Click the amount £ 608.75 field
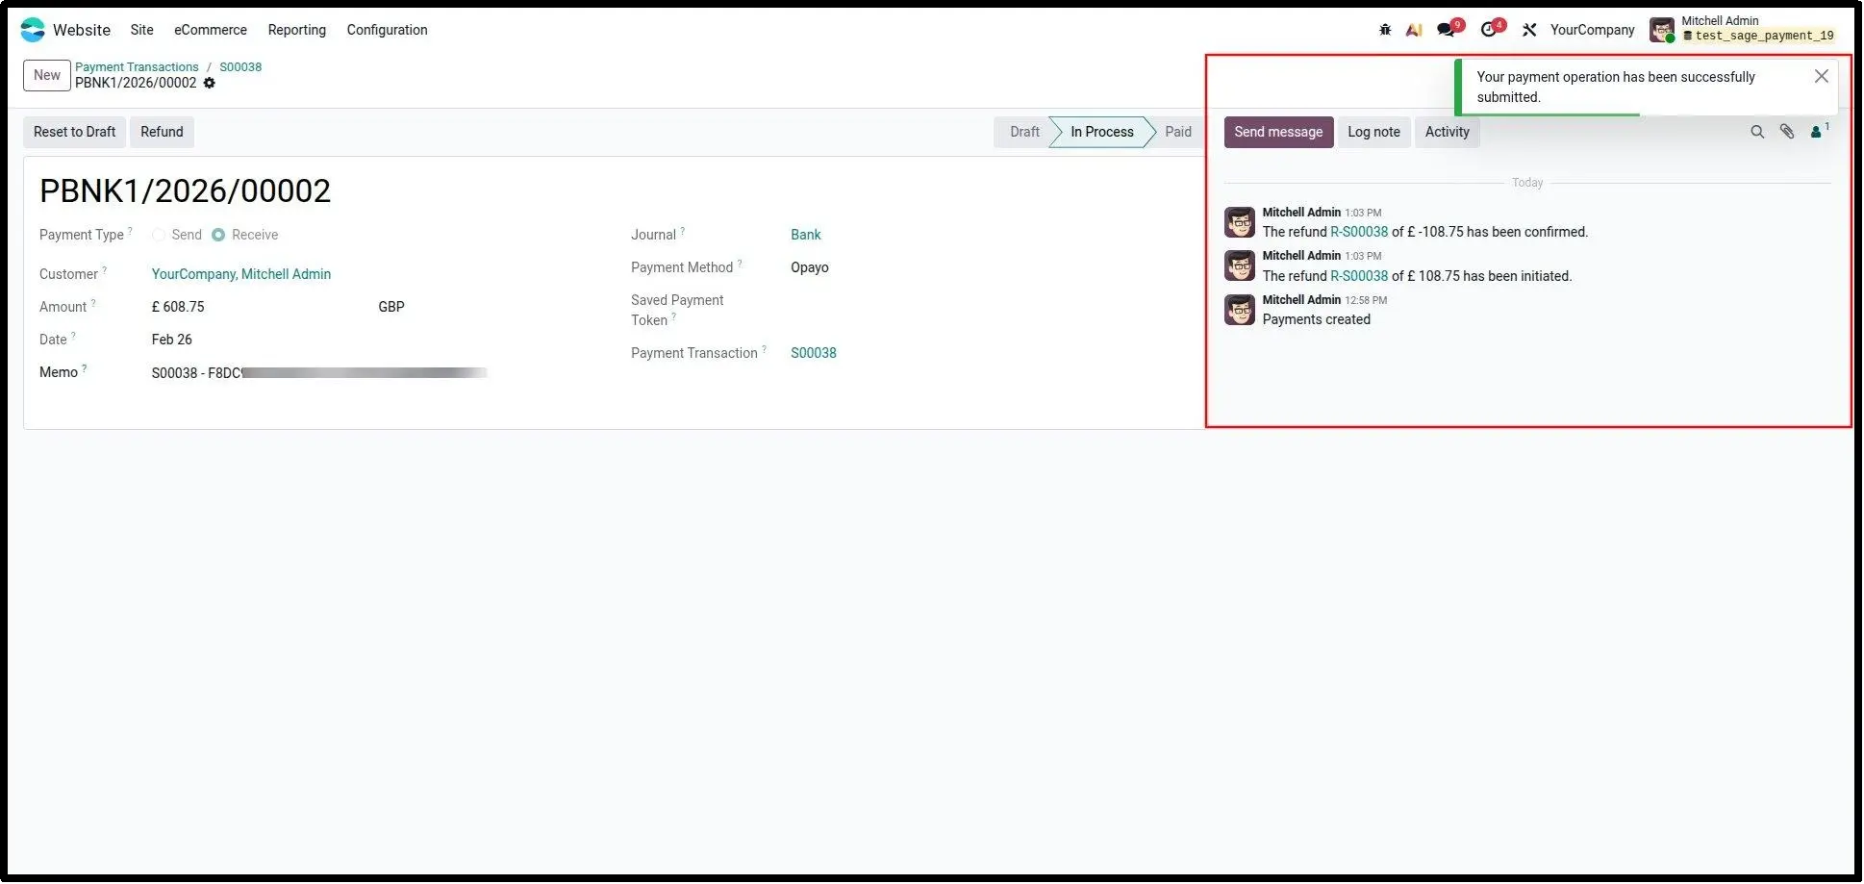This screenshot has height=884, width=1864. (179, 308)
